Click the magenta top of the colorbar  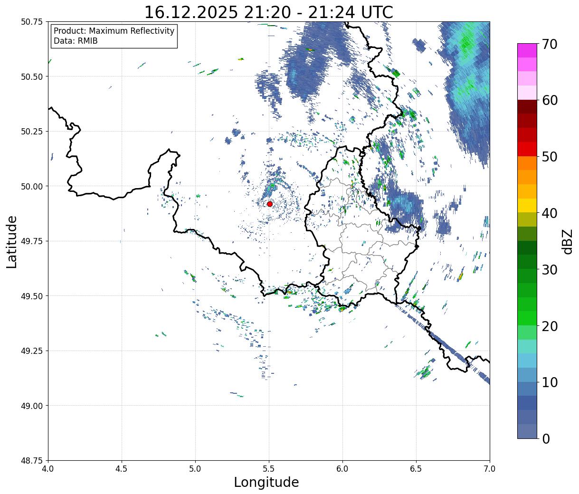(527, 50)
